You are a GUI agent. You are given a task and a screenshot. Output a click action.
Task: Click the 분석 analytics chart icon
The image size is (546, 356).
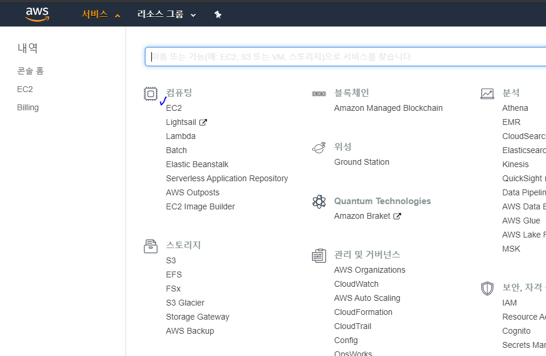click(x=487, y=93)
